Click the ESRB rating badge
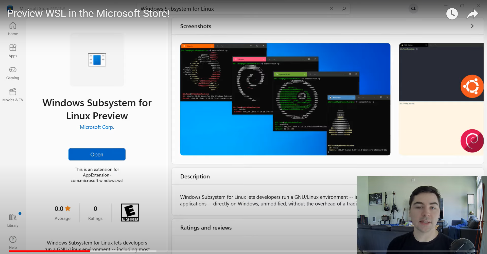Image resolution: width=487 pixels, height=254 pixels. 130,213
